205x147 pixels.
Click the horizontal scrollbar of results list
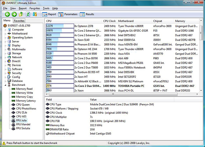click(113, 94)
